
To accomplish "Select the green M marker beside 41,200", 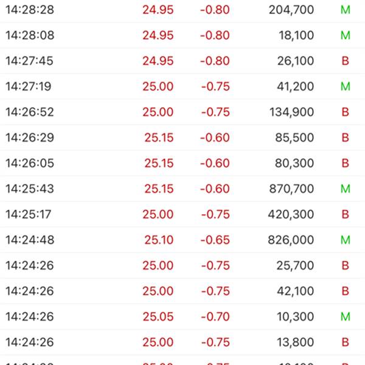I will 346,86.
